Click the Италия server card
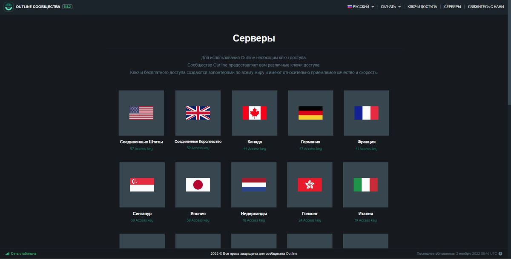The width and height of the screenshot is (511, 259). tap(365, 185)
